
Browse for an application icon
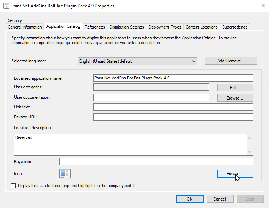[235, 174]
